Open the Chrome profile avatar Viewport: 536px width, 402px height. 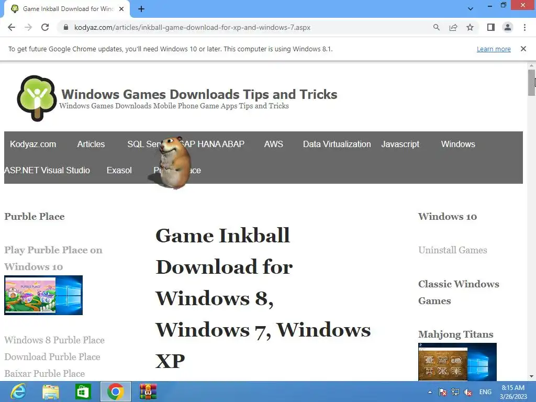pos(508,27)
